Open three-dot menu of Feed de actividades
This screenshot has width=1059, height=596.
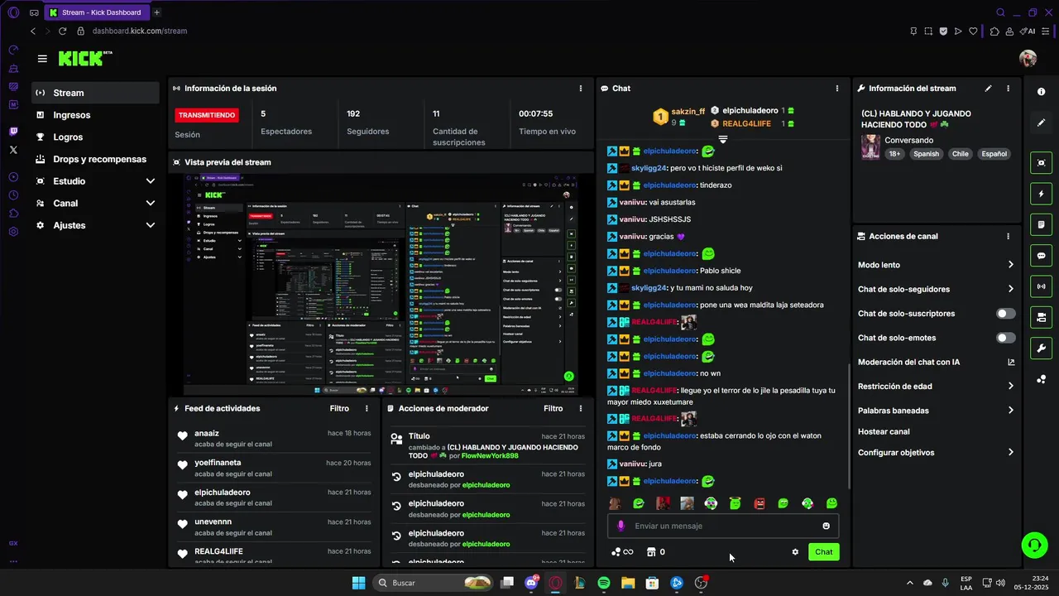point(367,408)
